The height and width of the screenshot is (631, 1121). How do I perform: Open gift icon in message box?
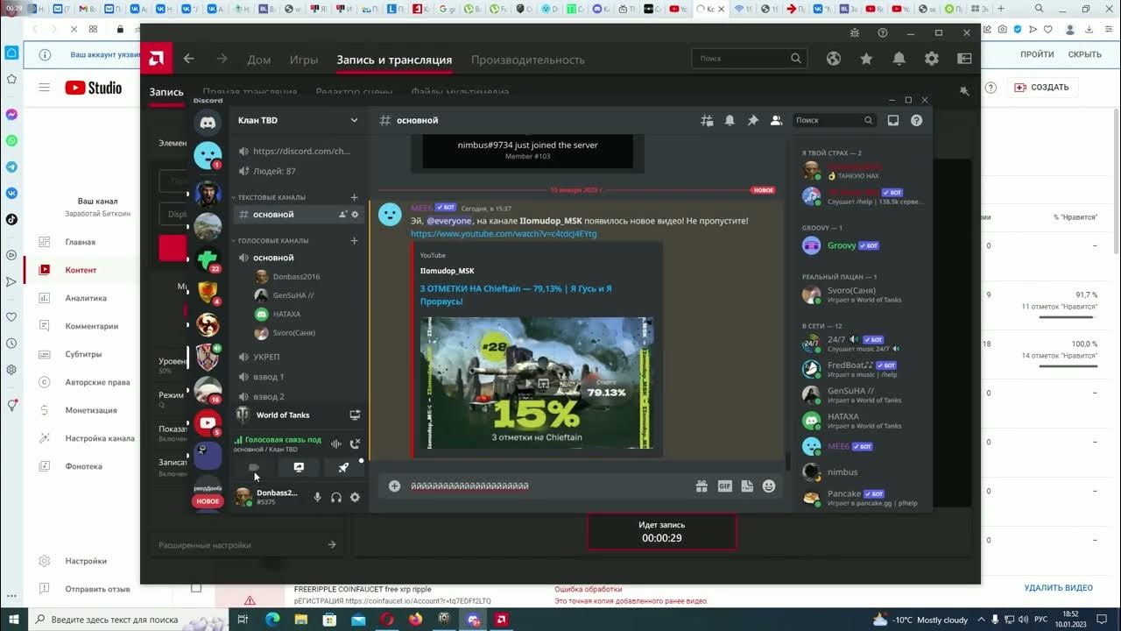point(702,486)
